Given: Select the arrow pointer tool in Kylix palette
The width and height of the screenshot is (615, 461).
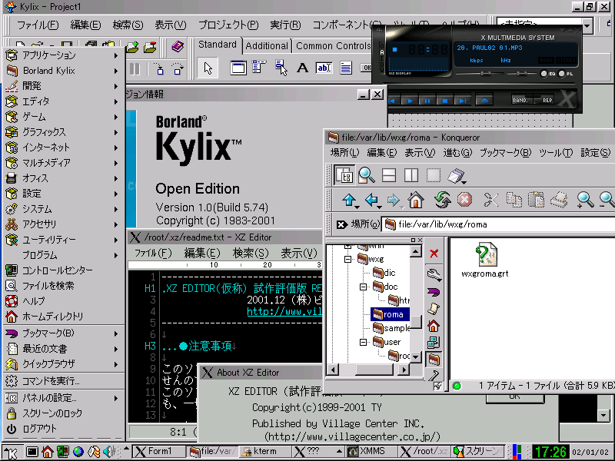Looking at the screenshot, I should 208,68.
